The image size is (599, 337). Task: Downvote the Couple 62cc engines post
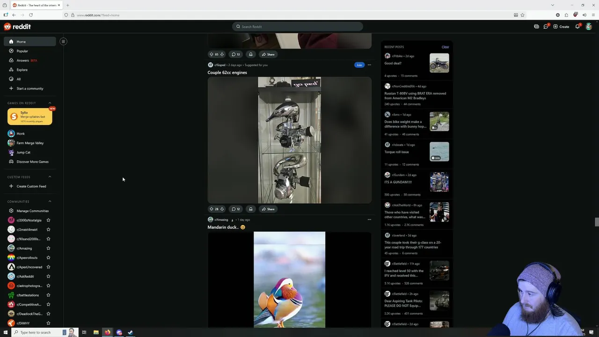(x=222, y=209)
